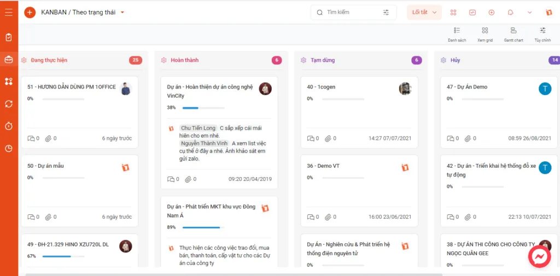Click comments icon on 36 - Demo VT card
This screenshot has width=560, height=276.
point(311,217)
